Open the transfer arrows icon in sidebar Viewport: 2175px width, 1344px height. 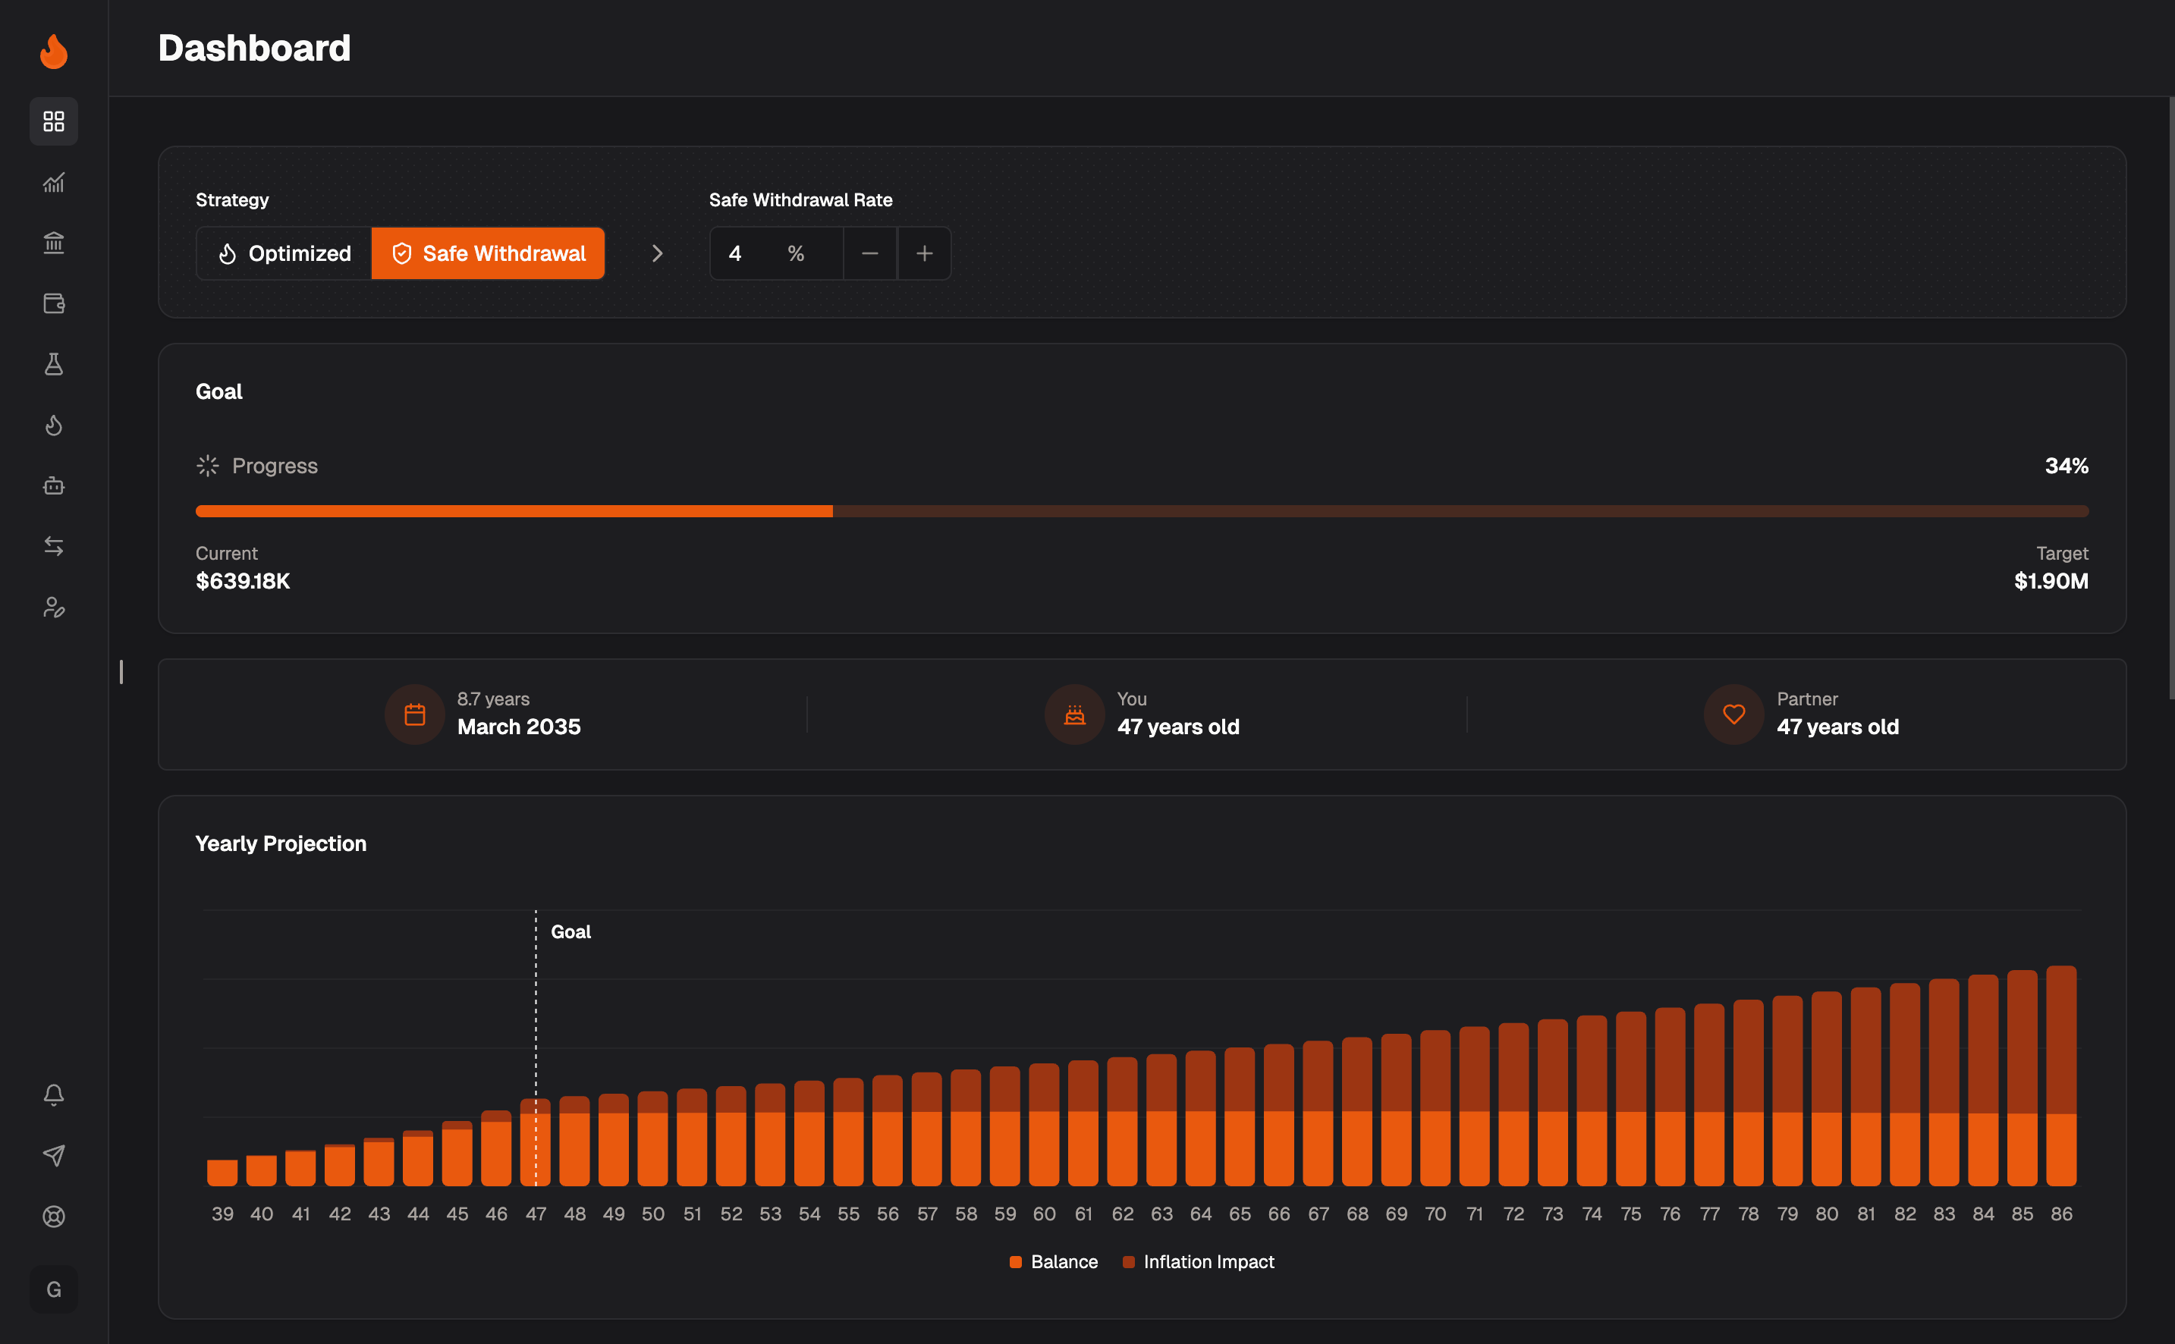pos(53,547)
